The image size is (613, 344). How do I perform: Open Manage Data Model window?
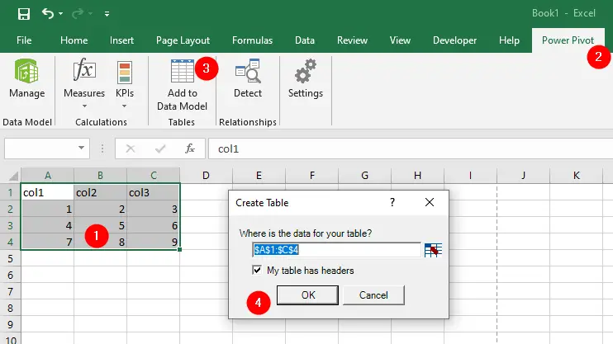tap(27, 78)
